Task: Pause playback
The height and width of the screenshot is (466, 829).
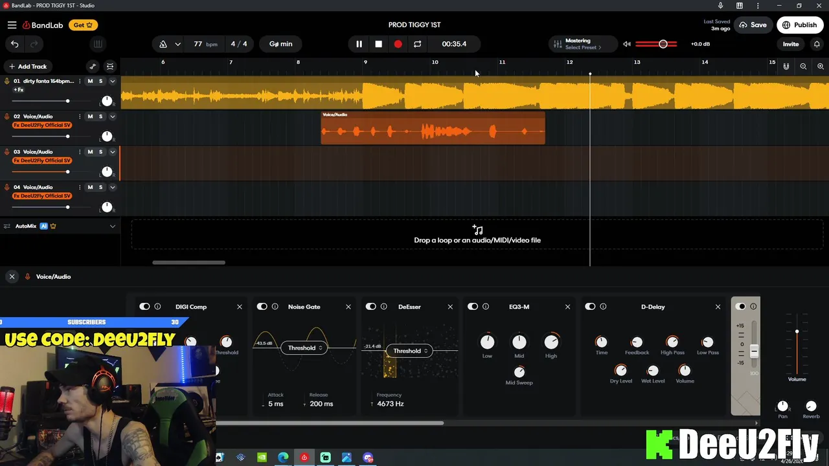Action: tap(359, 44)
